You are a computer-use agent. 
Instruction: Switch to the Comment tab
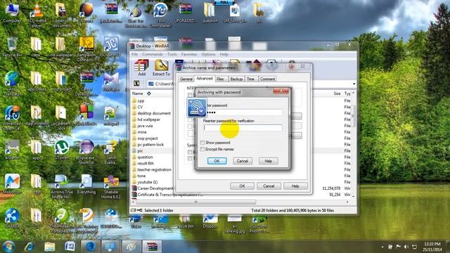(x=267, y=79)
